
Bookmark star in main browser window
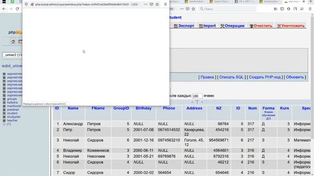(193, 9)
